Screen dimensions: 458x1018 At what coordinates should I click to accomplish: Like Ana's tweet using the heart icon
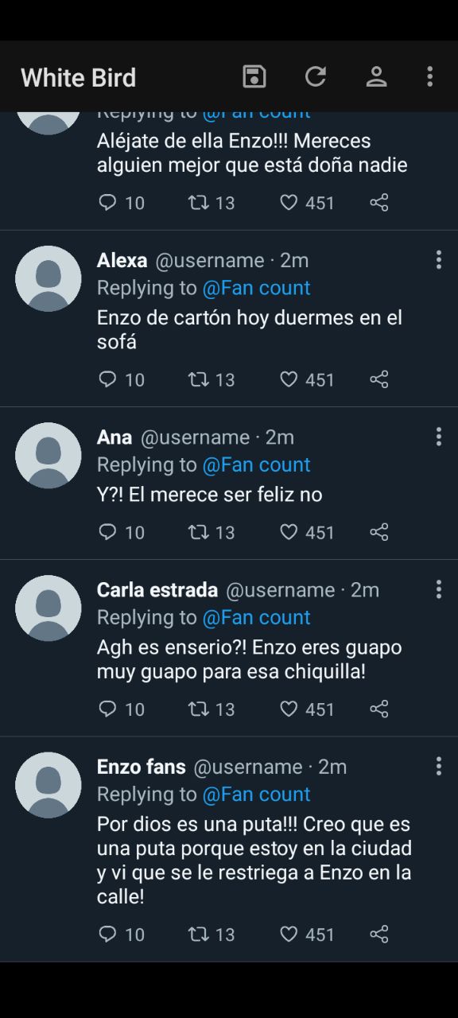(x=289, y=532)
